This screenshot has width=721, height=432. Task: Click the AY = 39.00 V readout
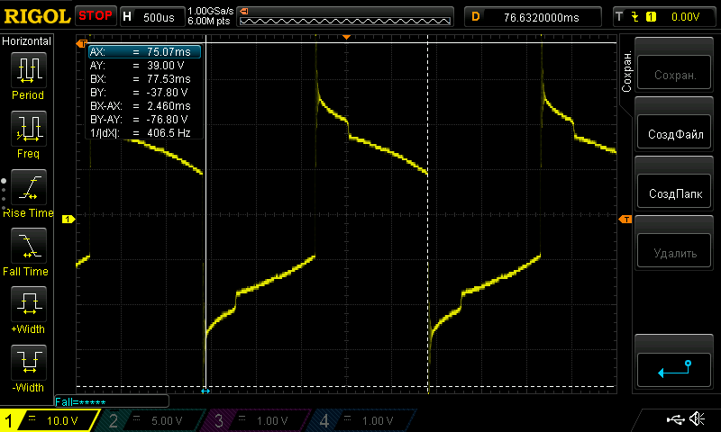(x=138, y=66)
